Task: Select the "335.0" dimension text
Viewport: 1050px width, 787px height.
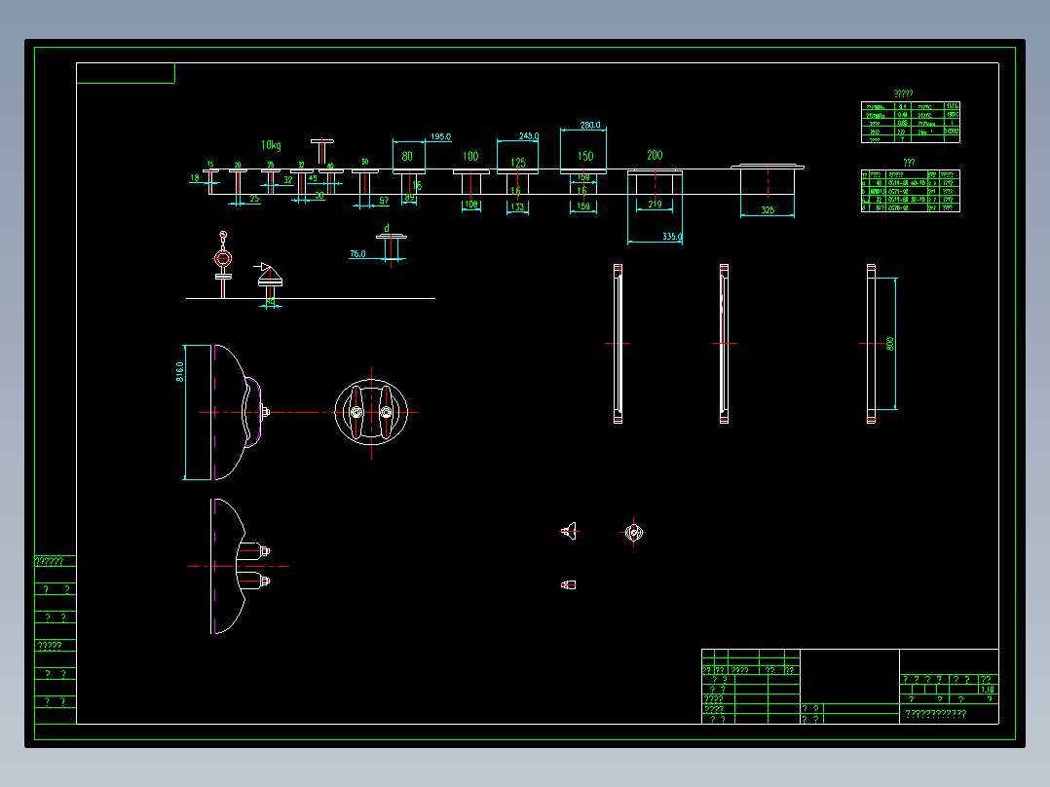Action: click(672, 237)
